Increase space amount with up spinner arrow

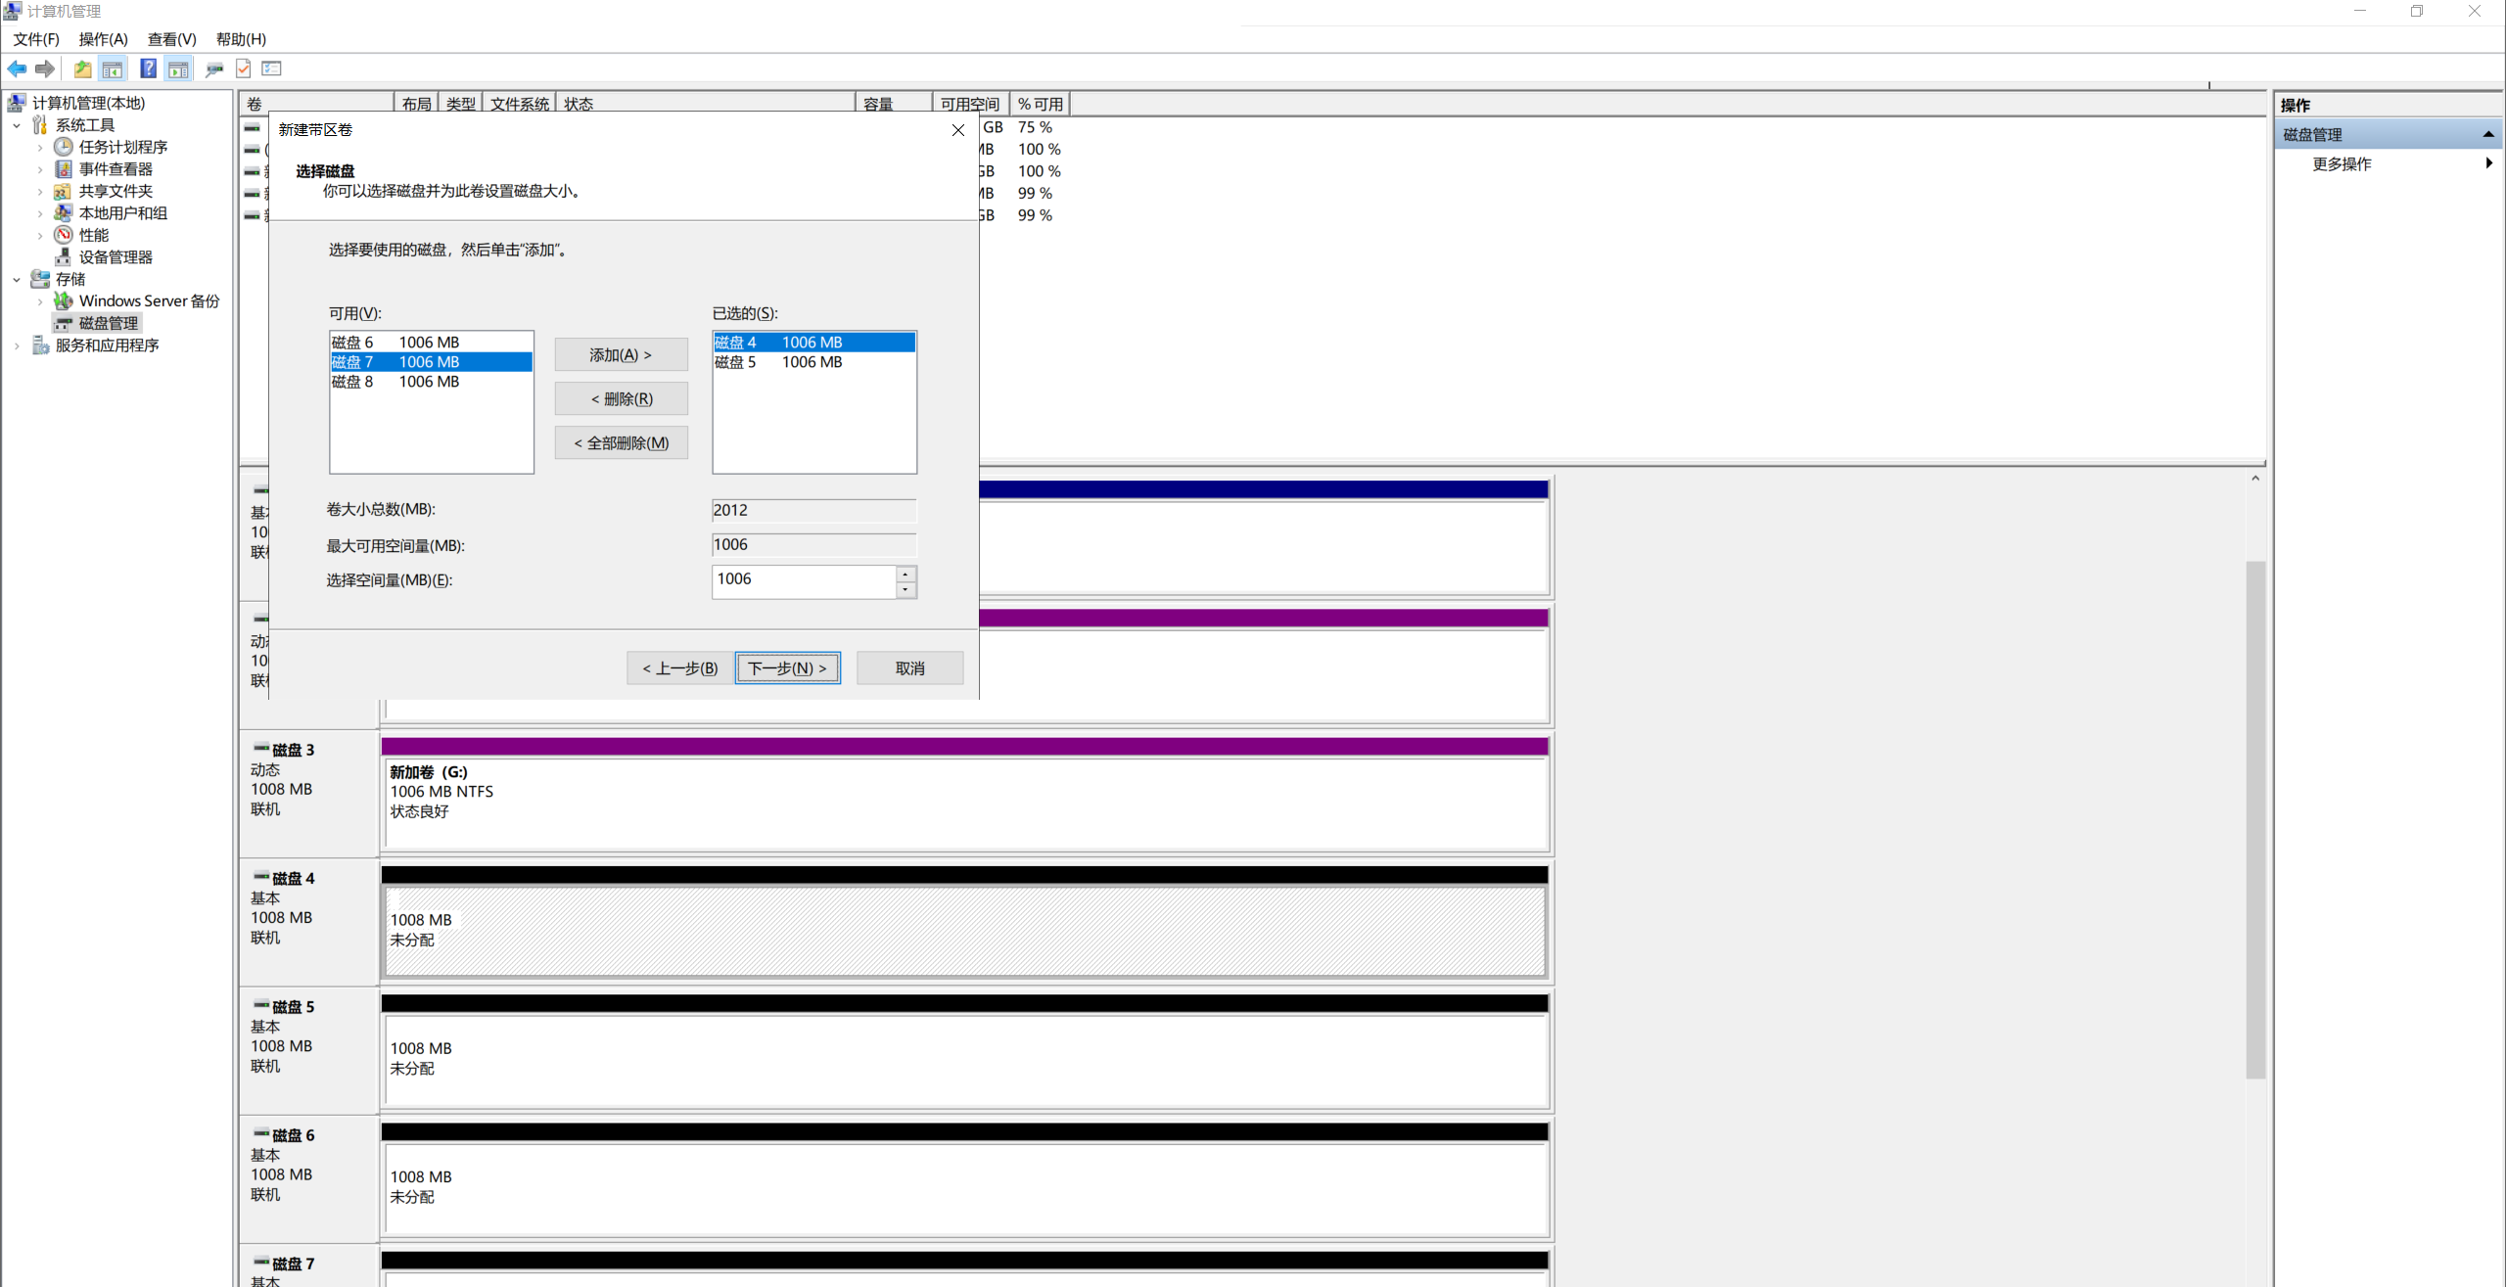905,574
